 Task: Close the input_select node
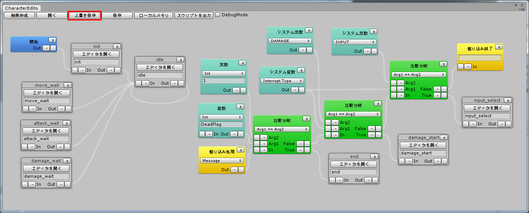[x=508, y=100]
